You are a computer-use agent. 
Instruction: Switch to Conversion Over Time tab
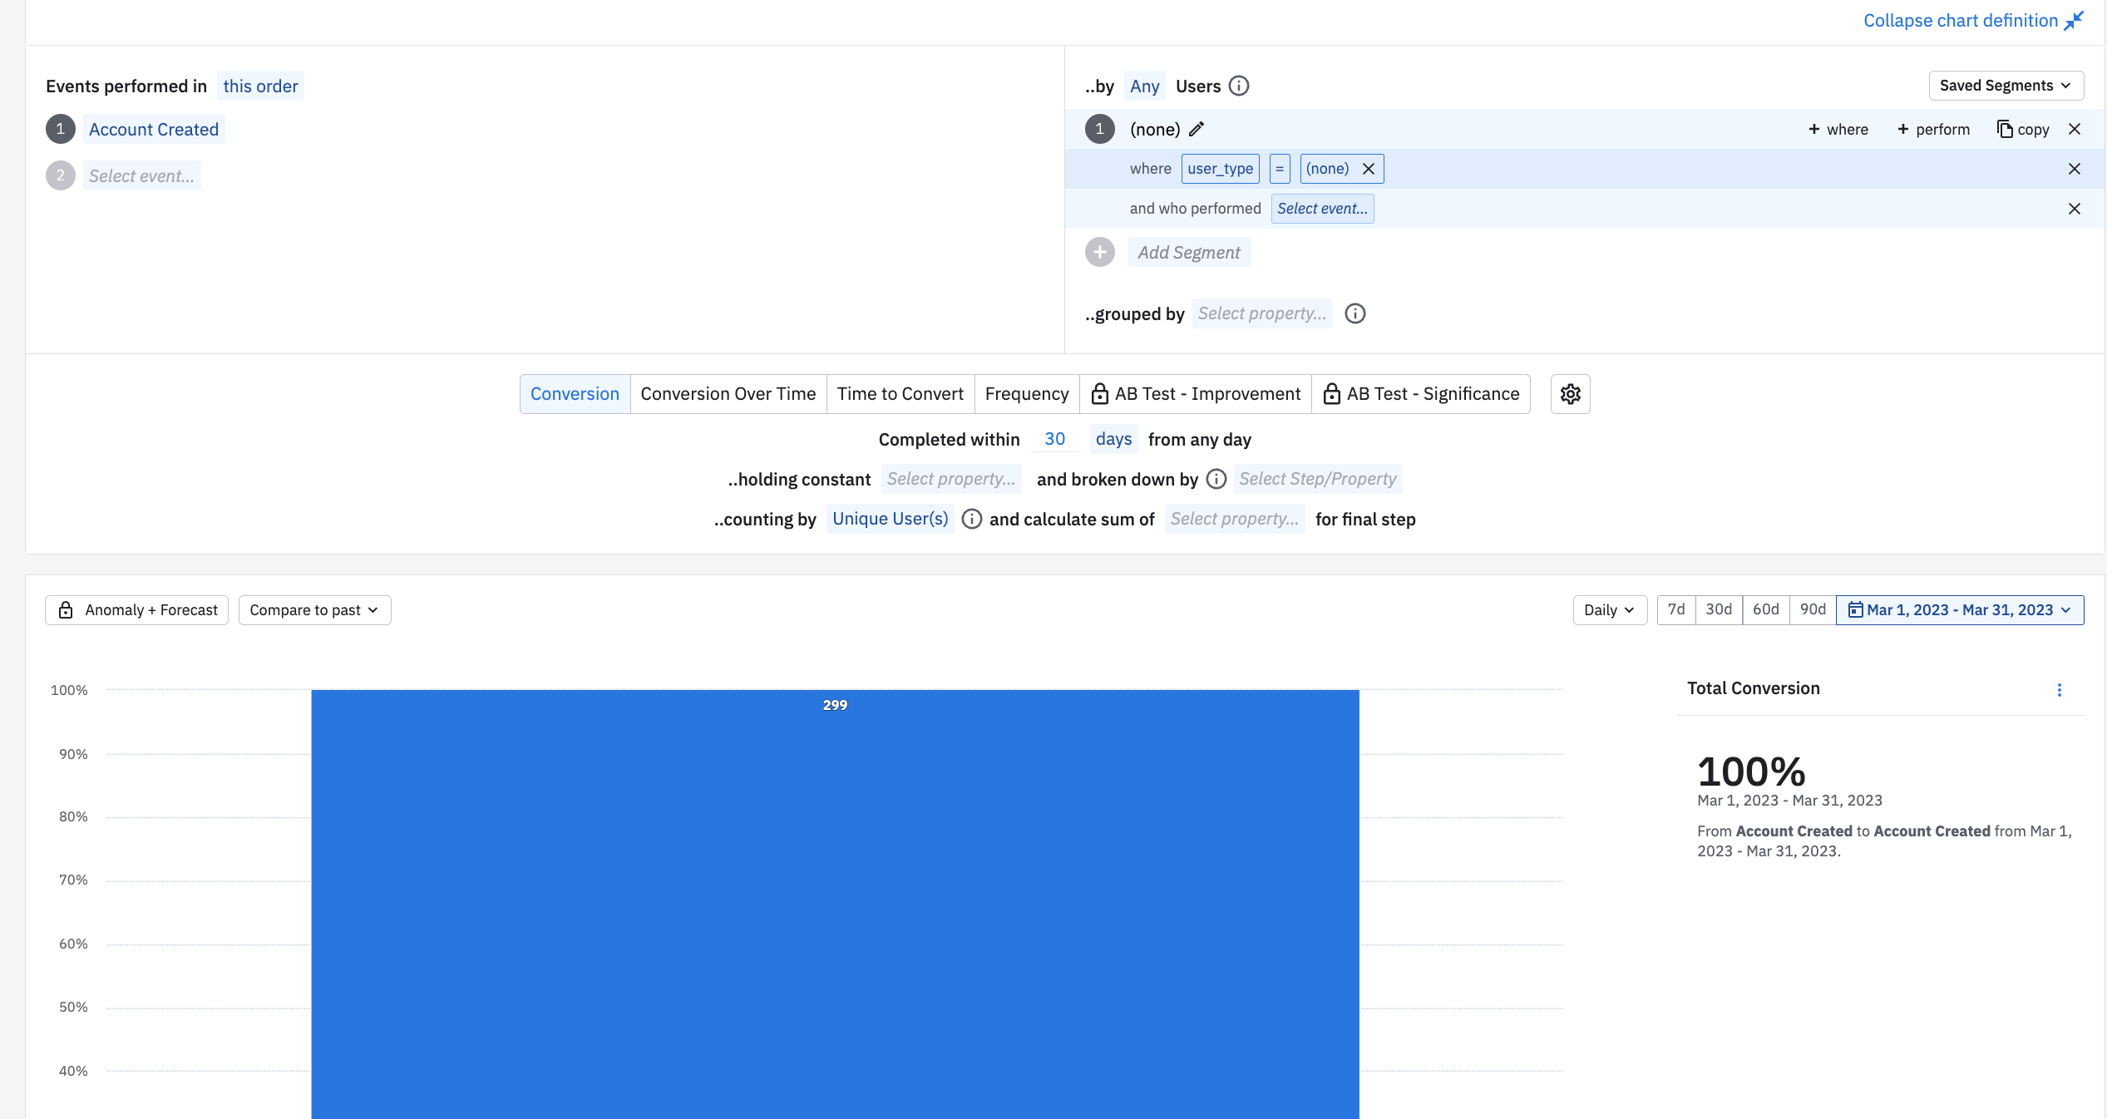click(x=728, y=394)
